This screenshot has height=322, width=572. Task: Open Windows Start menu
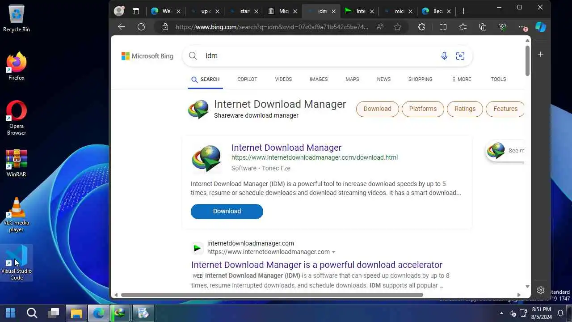pyautogui.click(x=10, y=313)
